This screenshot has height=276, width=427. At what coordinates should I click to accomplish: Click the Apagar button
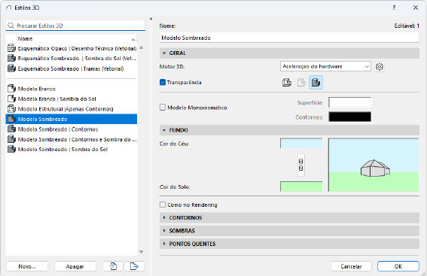75,266
